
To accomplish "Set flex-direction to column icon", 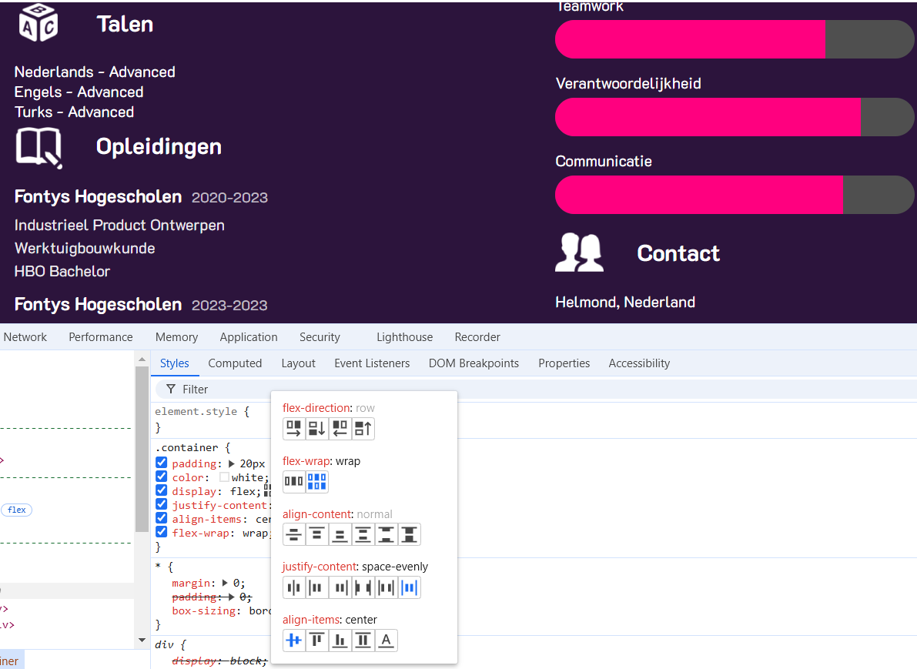I will point(317,429).
